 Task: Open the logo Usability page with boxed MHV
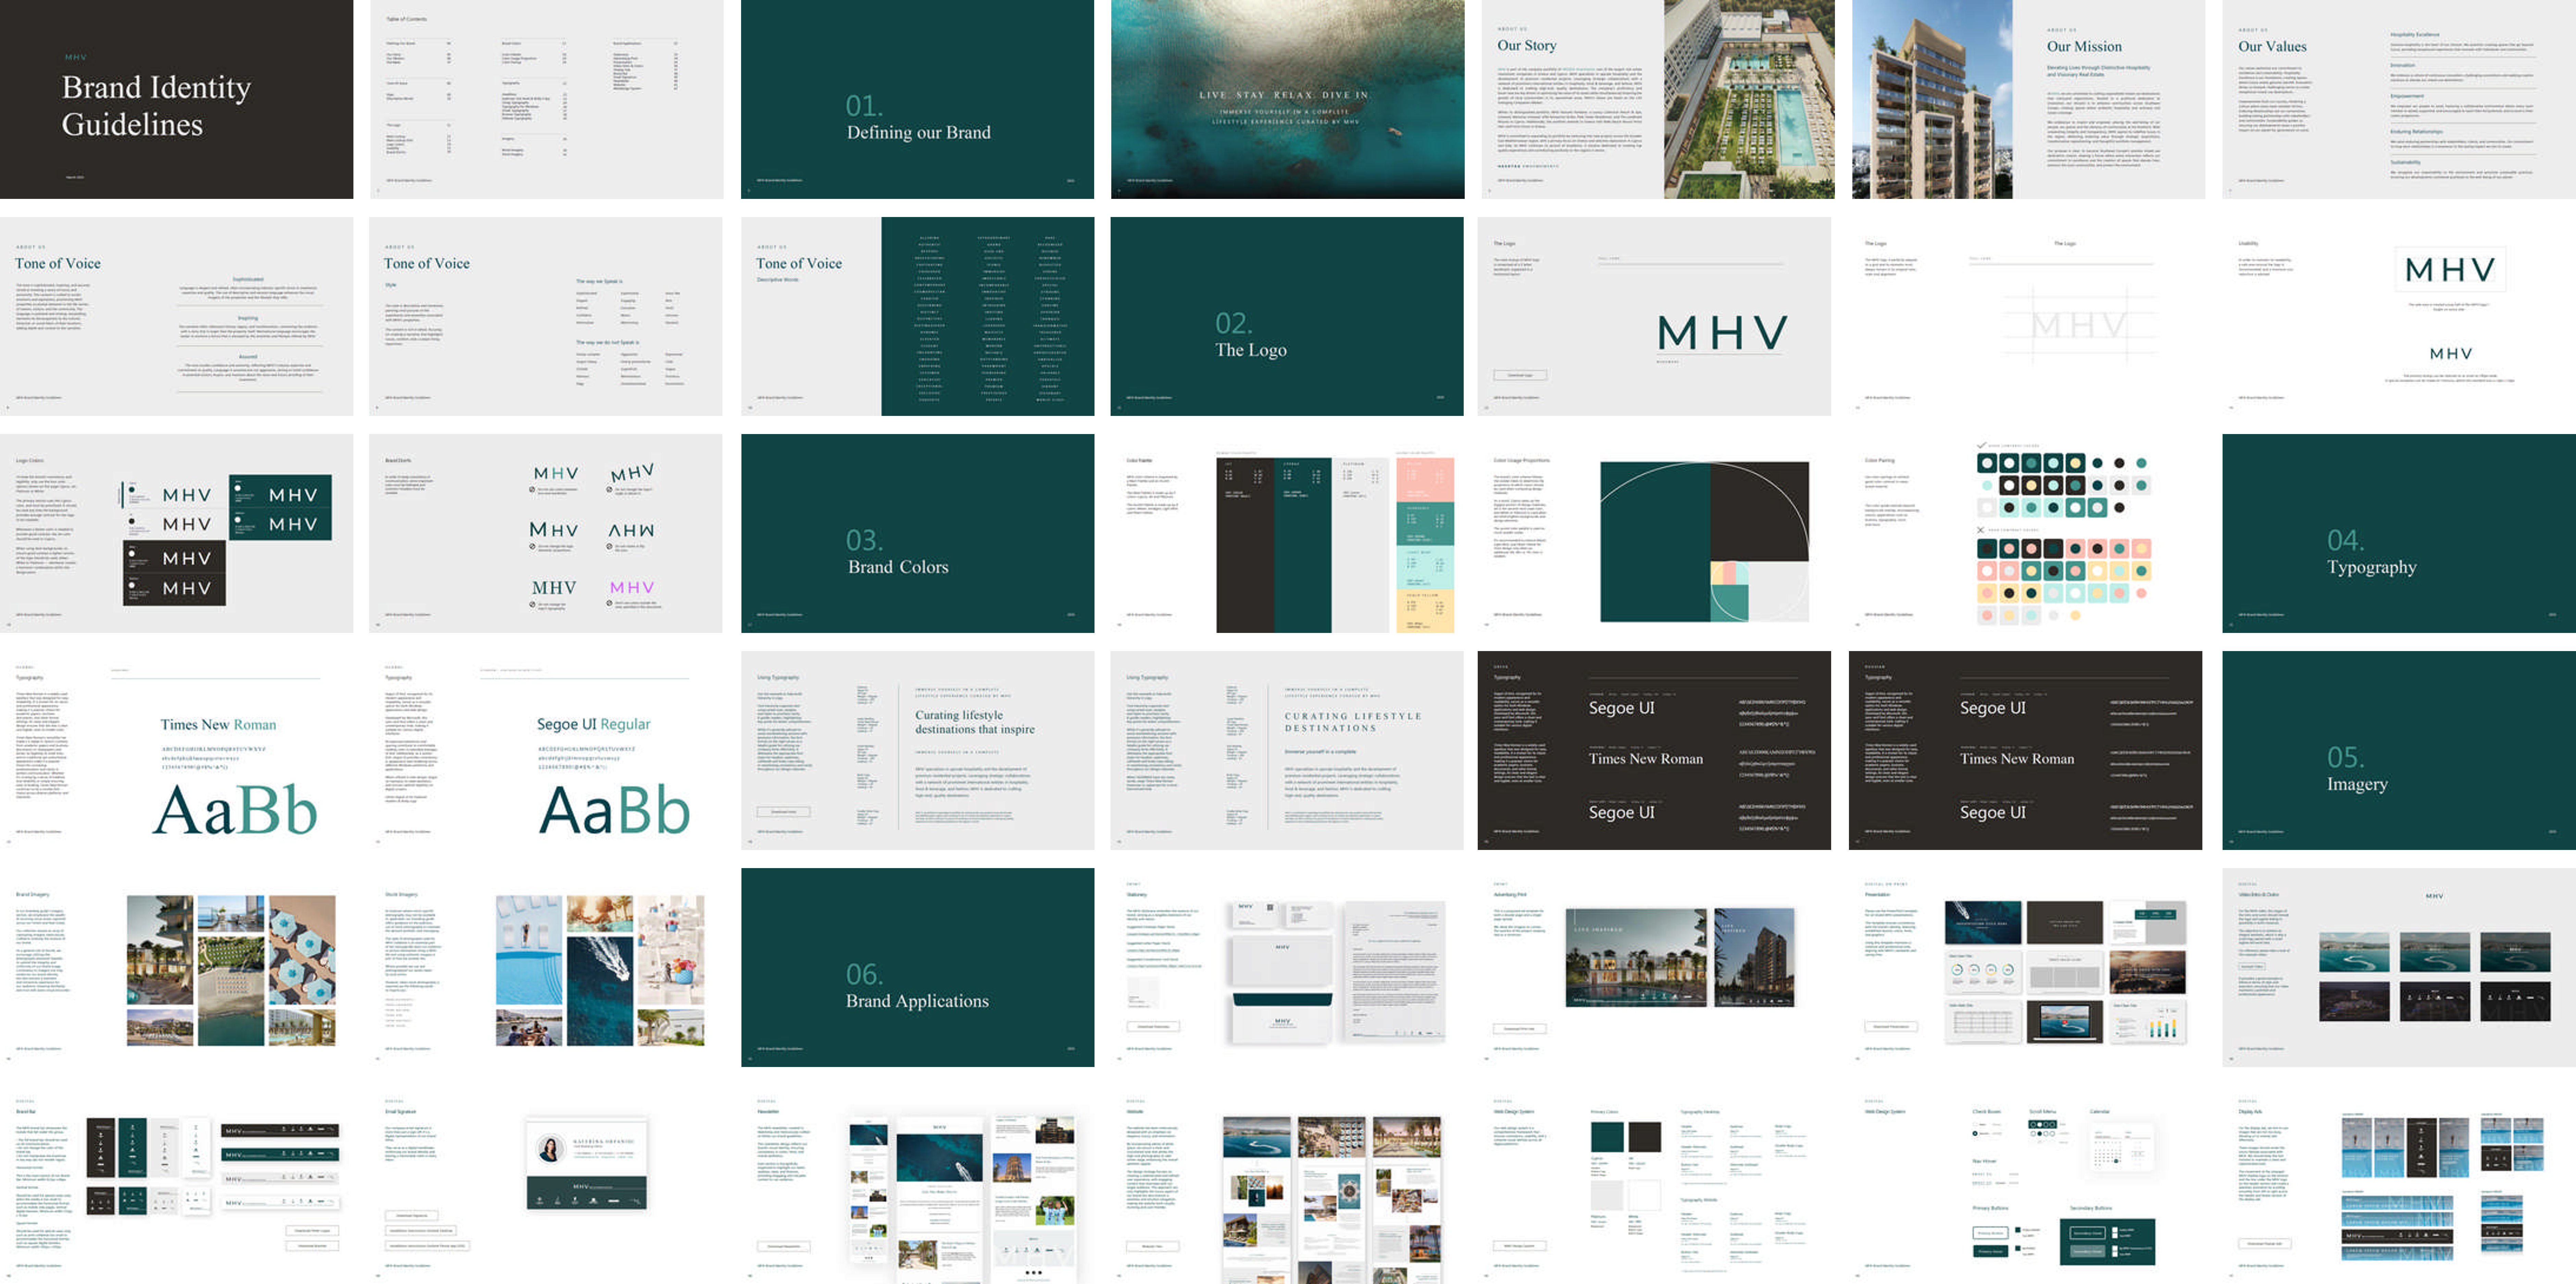2399,316
